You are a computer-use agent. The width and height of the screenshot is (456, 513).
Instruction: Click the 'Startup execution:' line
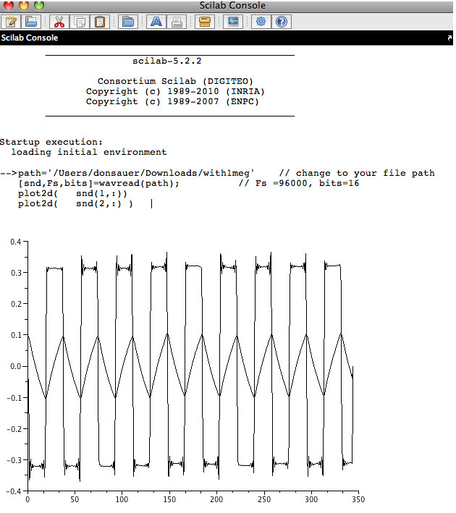click(51, 142)
